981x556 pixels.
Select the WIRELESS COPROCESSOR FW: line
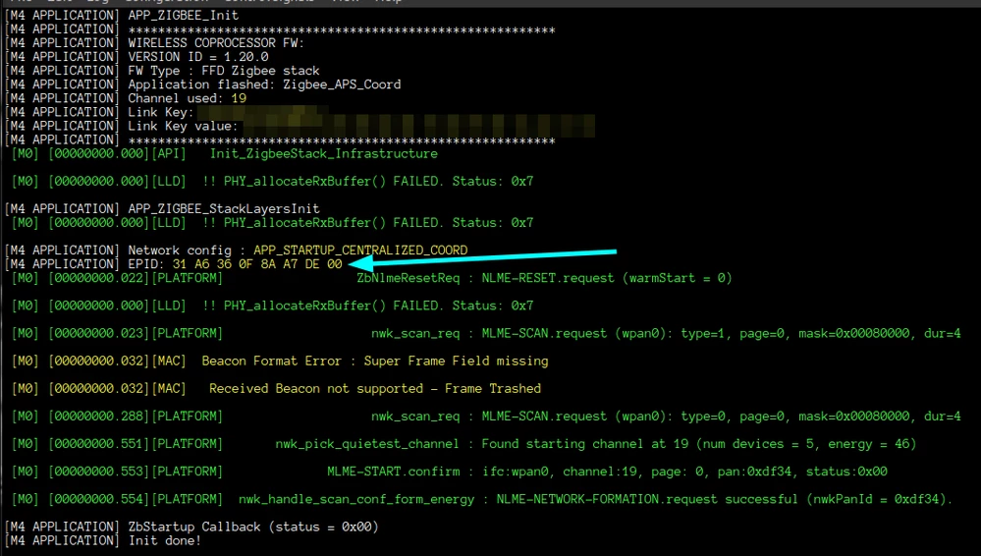coord(154,43)
